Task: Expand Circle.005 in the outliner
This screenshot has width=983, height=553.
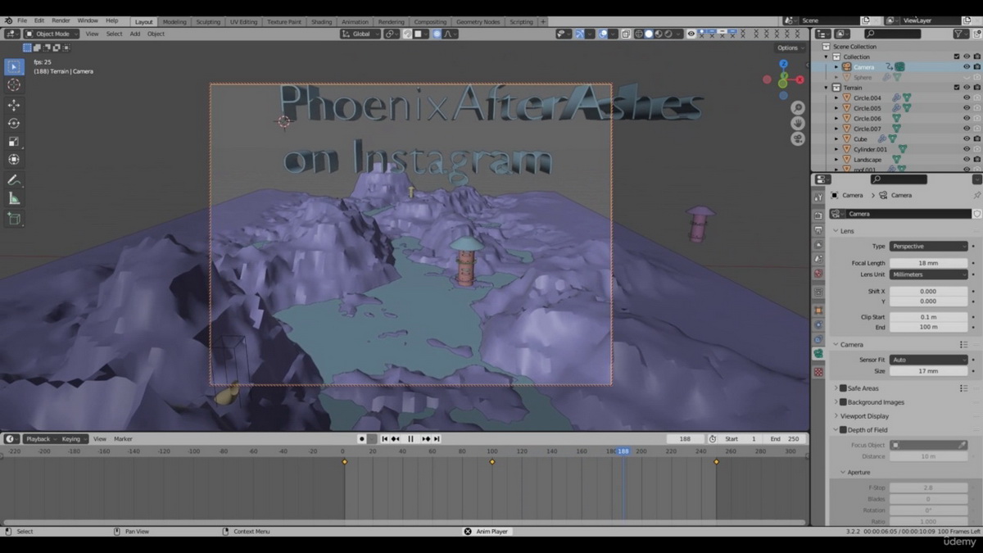Action: [836, 108]
